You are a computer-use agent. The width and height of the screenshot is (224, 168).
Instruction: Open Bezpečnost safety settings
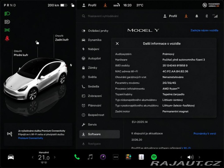pos(100,115)
